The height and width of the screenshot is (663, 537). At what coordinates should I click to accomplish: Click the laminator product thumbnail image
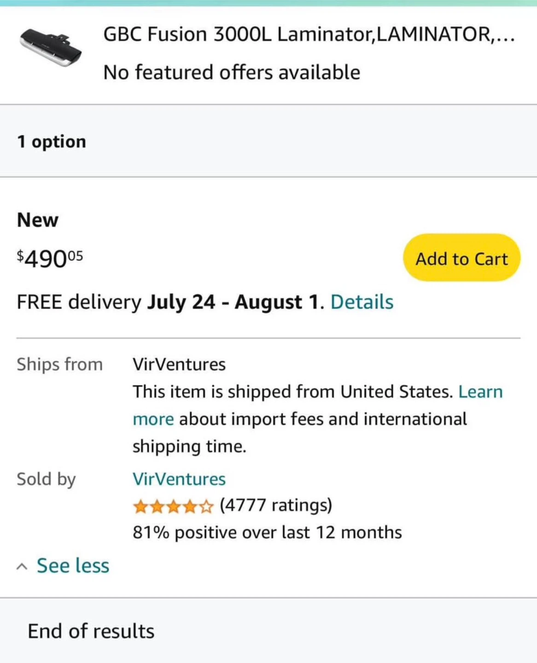pyautogui.click(x=51, y=47)
